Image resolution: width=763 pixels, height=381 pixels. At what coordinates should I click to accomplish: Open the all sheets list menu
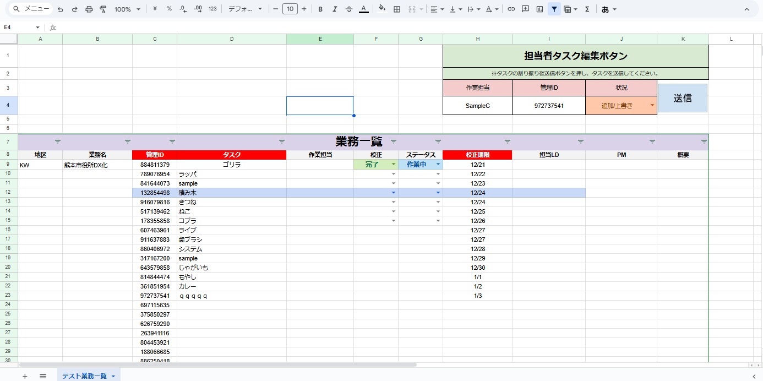pyautogui.click(x=42, y=376)
